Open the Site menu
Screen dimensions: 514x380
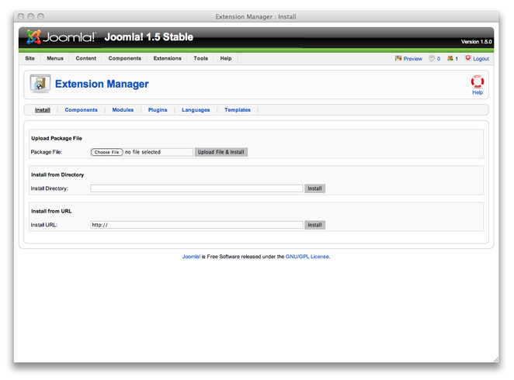[30, 58]
